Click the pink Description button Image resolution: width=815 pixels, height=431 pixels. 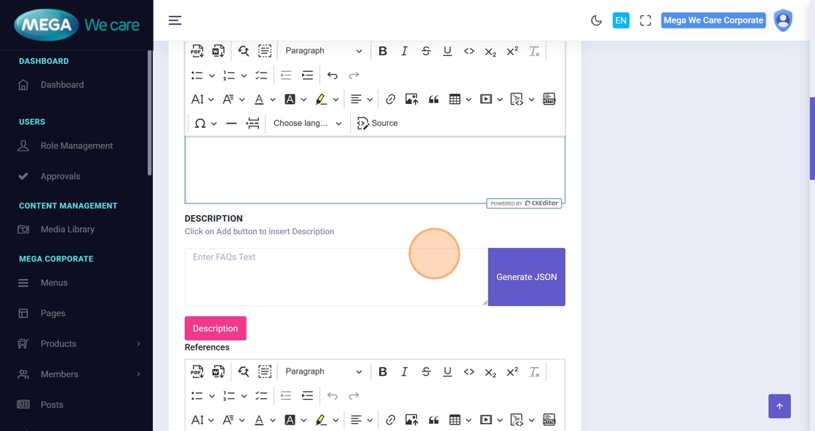215,329
